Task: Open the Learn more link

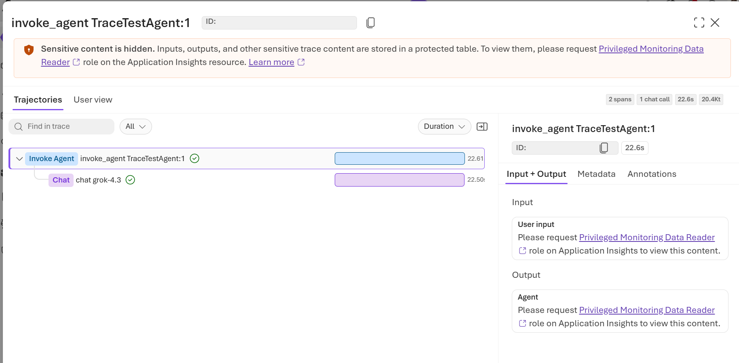Action: (271, 62)
